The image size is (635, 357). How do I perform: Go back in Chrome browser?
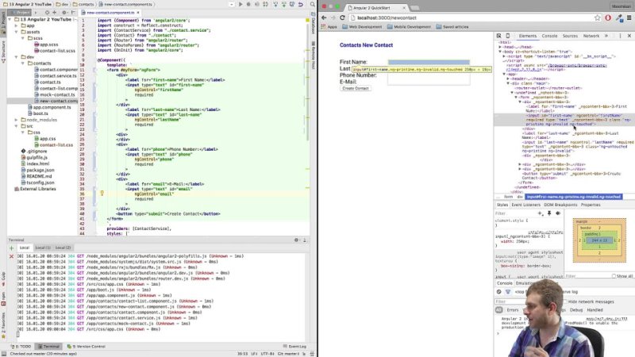click(324, 17)
